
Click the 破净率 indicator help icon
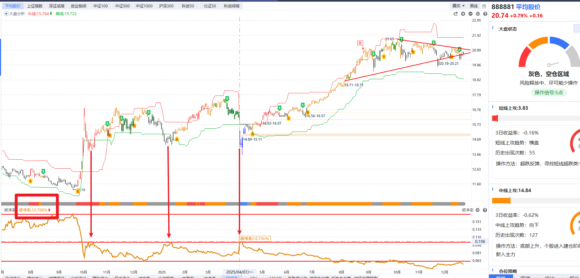click(x=485, y=210)
